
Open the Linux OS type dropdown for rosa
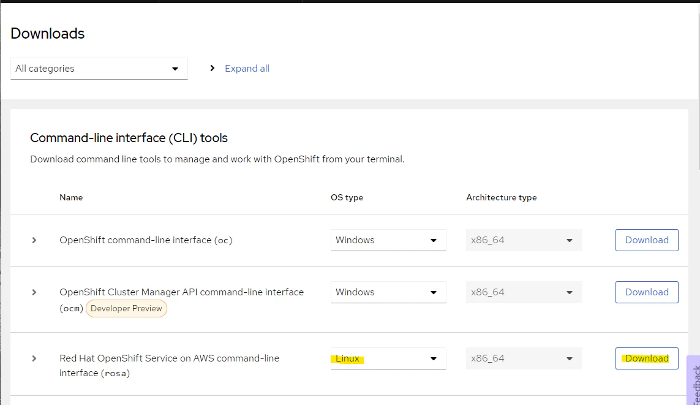(x=388, y=358)
